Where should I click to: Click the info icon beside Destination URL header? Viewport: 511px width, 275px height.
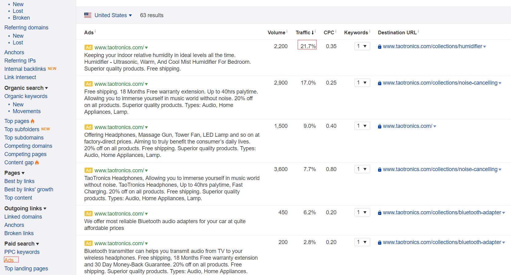click(418, 31)
